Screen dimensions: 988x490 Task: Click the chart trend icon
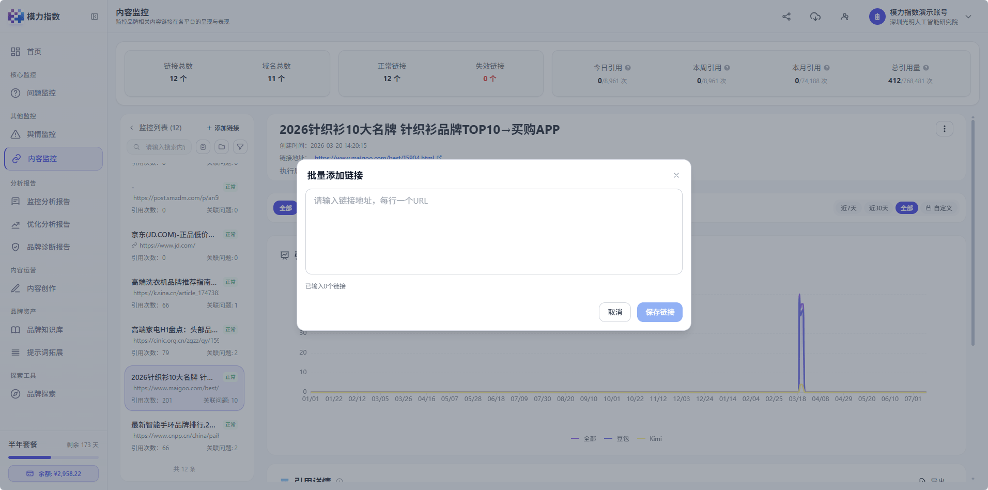point(285,255)
